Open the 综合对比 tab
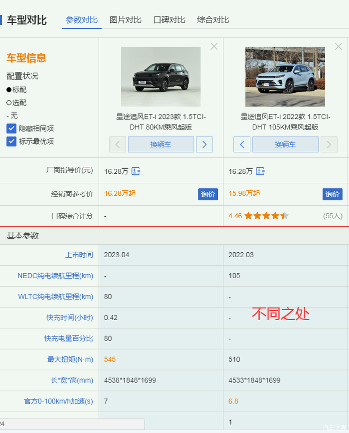Image resolution: width=349 pixels, height=433 pixels. [213, 20]
